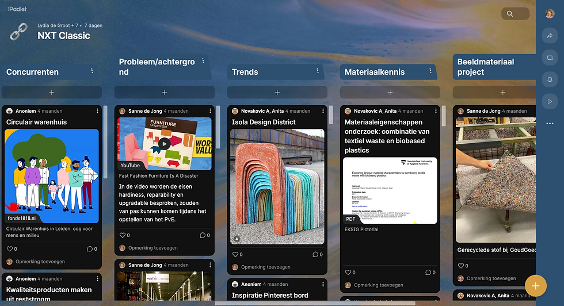Open Trends column options menu
Screen dimensions: 564x306
318,71
